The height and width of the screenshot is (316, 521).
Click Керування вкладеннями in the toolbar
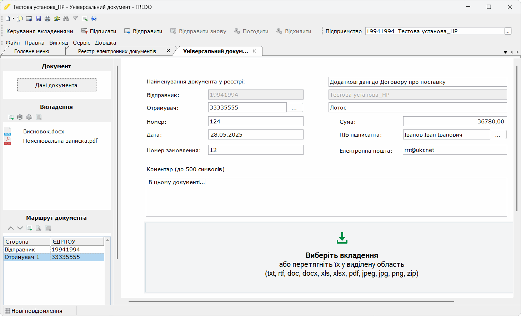[x=40, y=31]
